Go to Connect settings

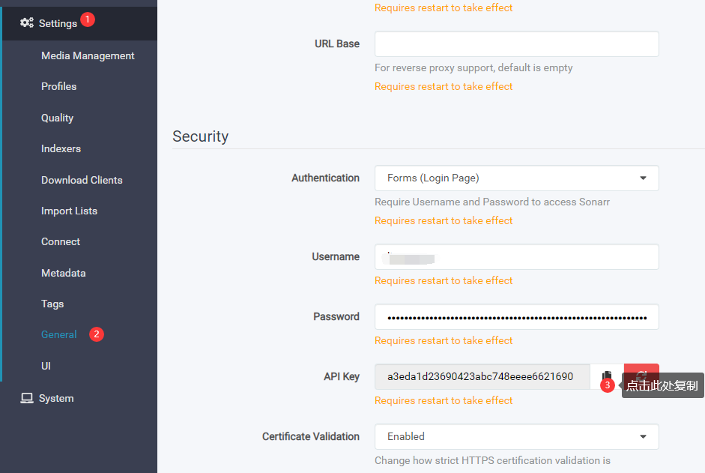point(61,241)
